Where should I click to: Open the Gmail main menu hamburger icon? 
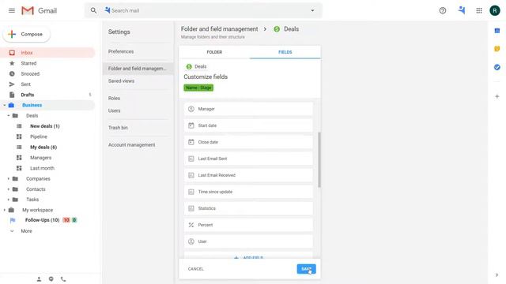(12, 10)
